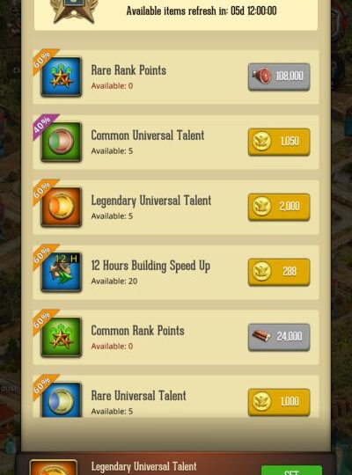Open the 12 Hours Building Speed Up icon

click(x=62, y=272)
